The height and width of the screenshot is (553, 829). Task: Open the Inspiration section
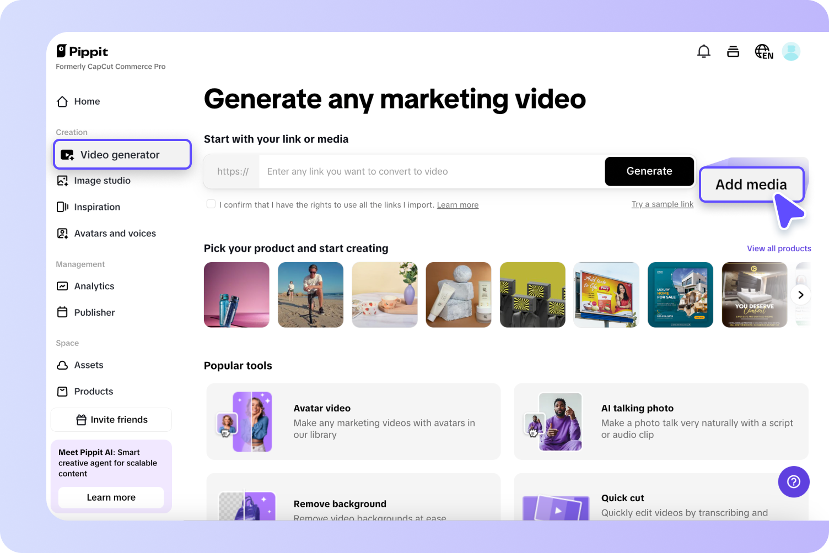tap(97, 207)
